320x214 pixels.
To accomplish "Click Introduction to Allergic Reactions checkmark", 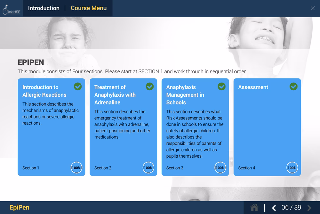I will pyautogui.click(x=78, y=86).
